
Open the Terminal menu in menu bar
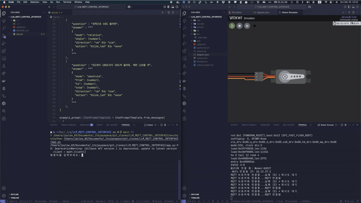(x=67, y=2)
